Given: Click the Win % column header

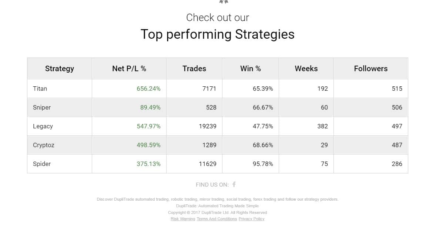Looking at the screenshot, I should point(251,69).
